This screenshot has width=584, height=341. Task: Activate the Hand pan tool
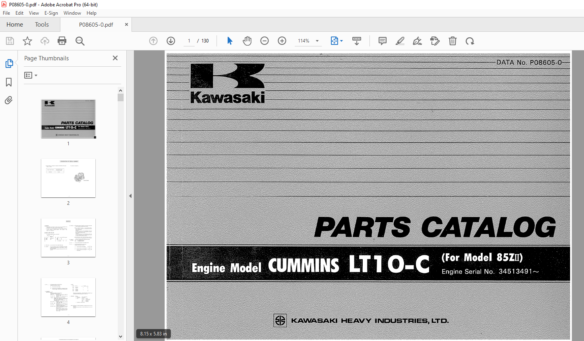coord(247,41)
